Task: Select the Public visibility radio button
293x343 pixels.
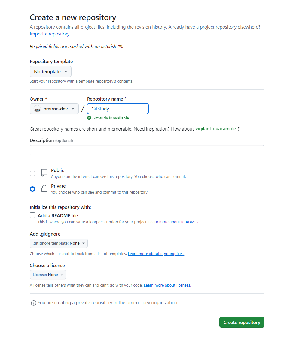Action: pos(32,173)
